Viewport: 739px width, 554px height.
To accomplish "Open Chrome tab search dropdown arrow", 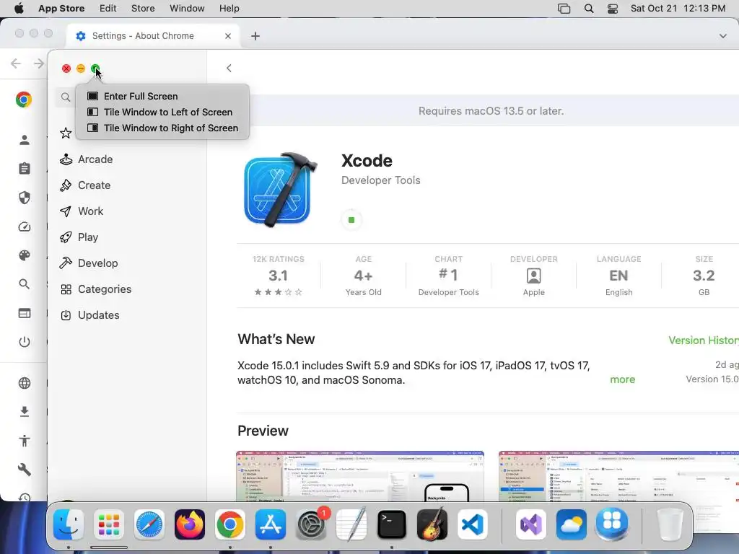I will (x=722, y=36).
